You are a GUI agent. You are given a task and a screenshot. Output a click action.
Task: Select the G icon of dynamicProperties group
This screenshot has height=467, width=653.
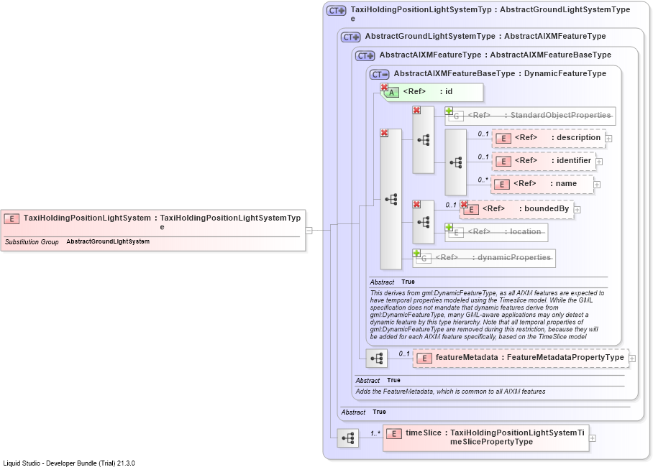(424, 259)
